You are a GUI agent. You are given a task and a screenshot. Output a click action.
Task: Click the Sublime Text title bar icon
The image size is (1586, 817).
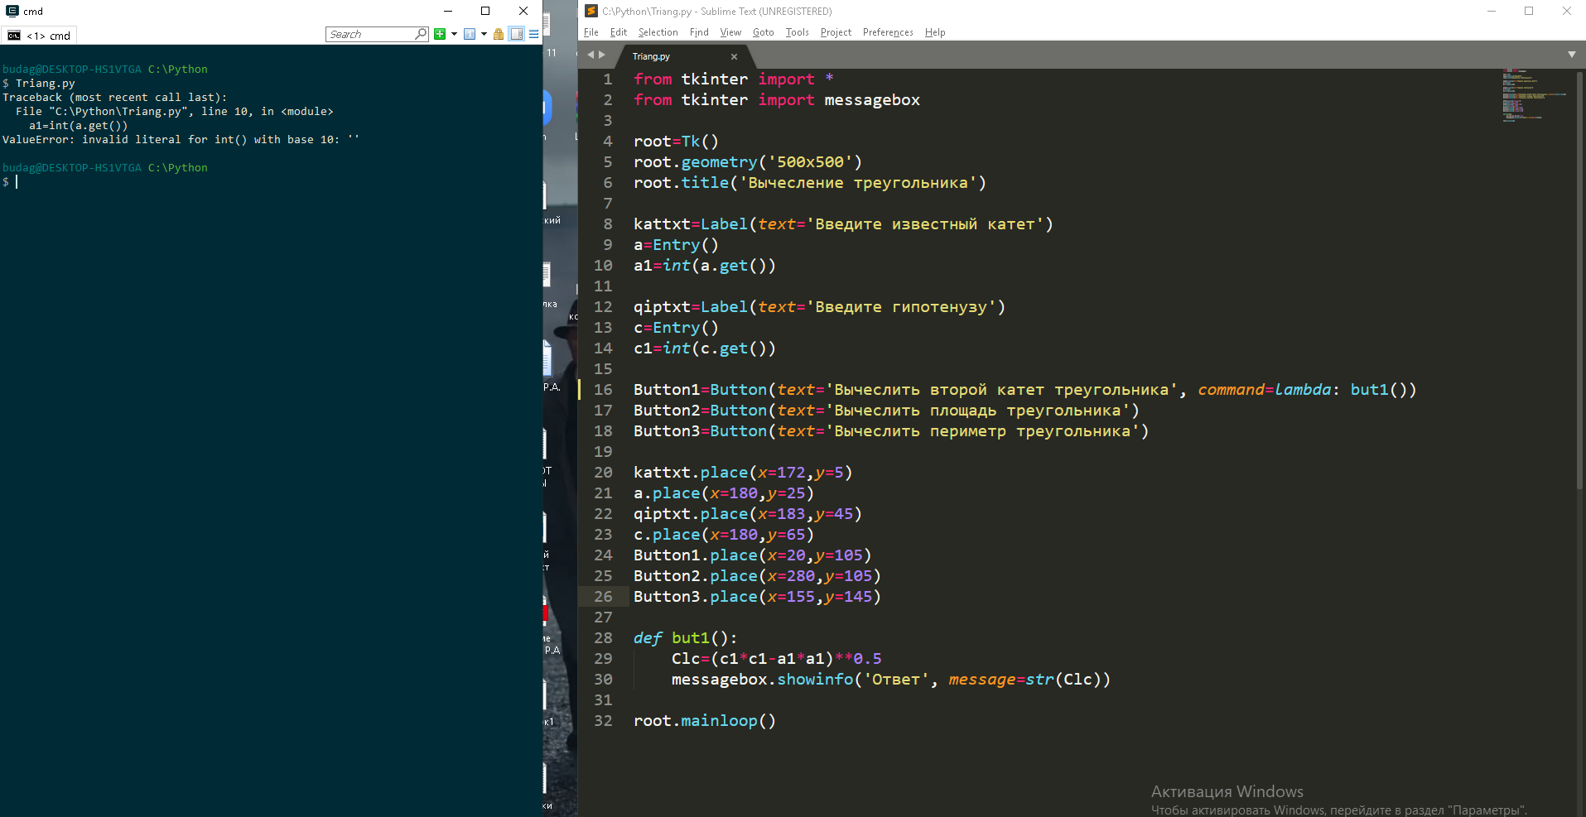tap(591, 11)
